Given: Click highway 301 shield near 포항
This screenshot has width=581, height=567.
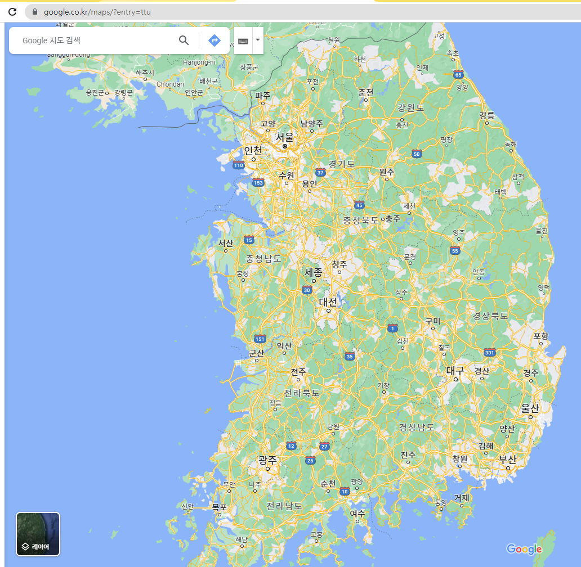Looking at the screenshot, I should click(489, 352).
